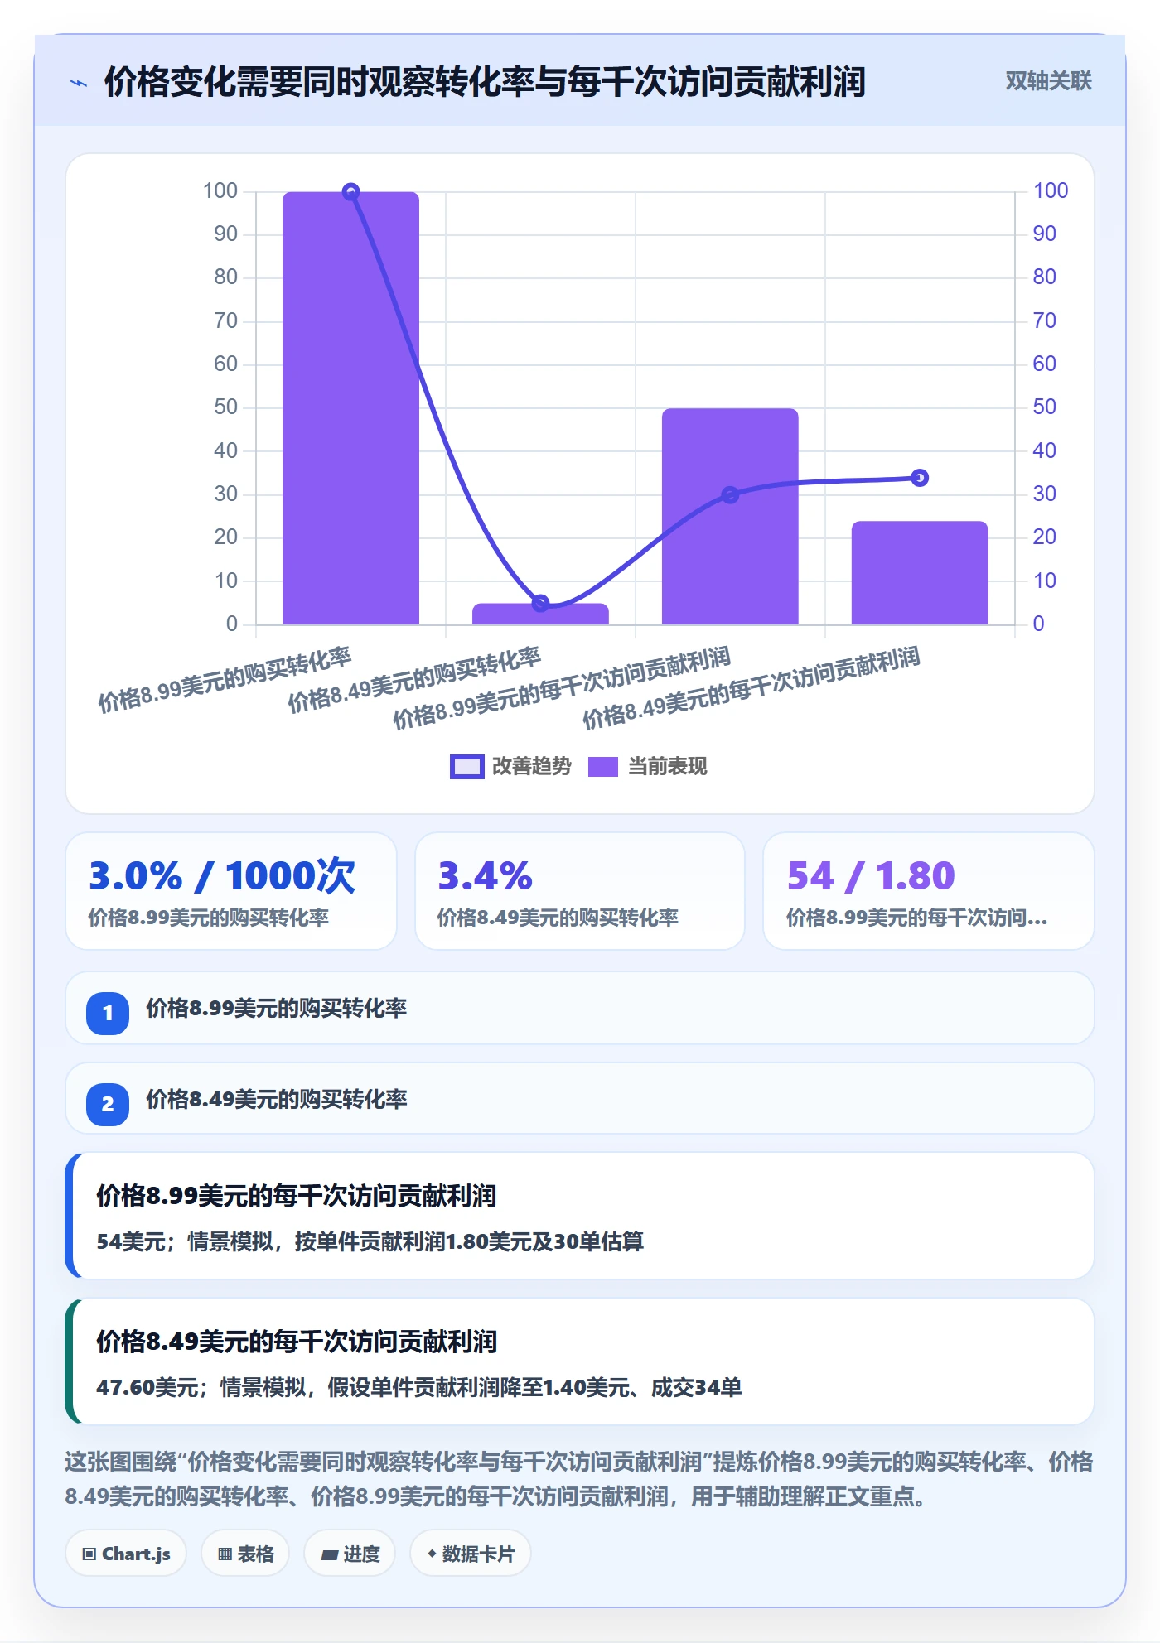Image resolution: width=1160 pixels, height=1643 pixels.
Task: Open the 3.0% / 1000次 data card
Action: coord(231,891)
